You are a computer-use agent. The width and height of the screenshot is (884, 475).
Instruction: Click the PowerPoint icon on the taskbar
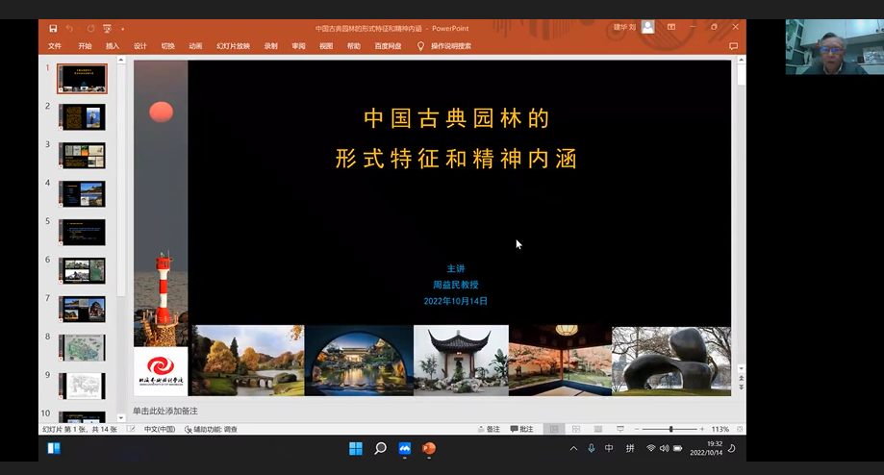pos(429,448)
